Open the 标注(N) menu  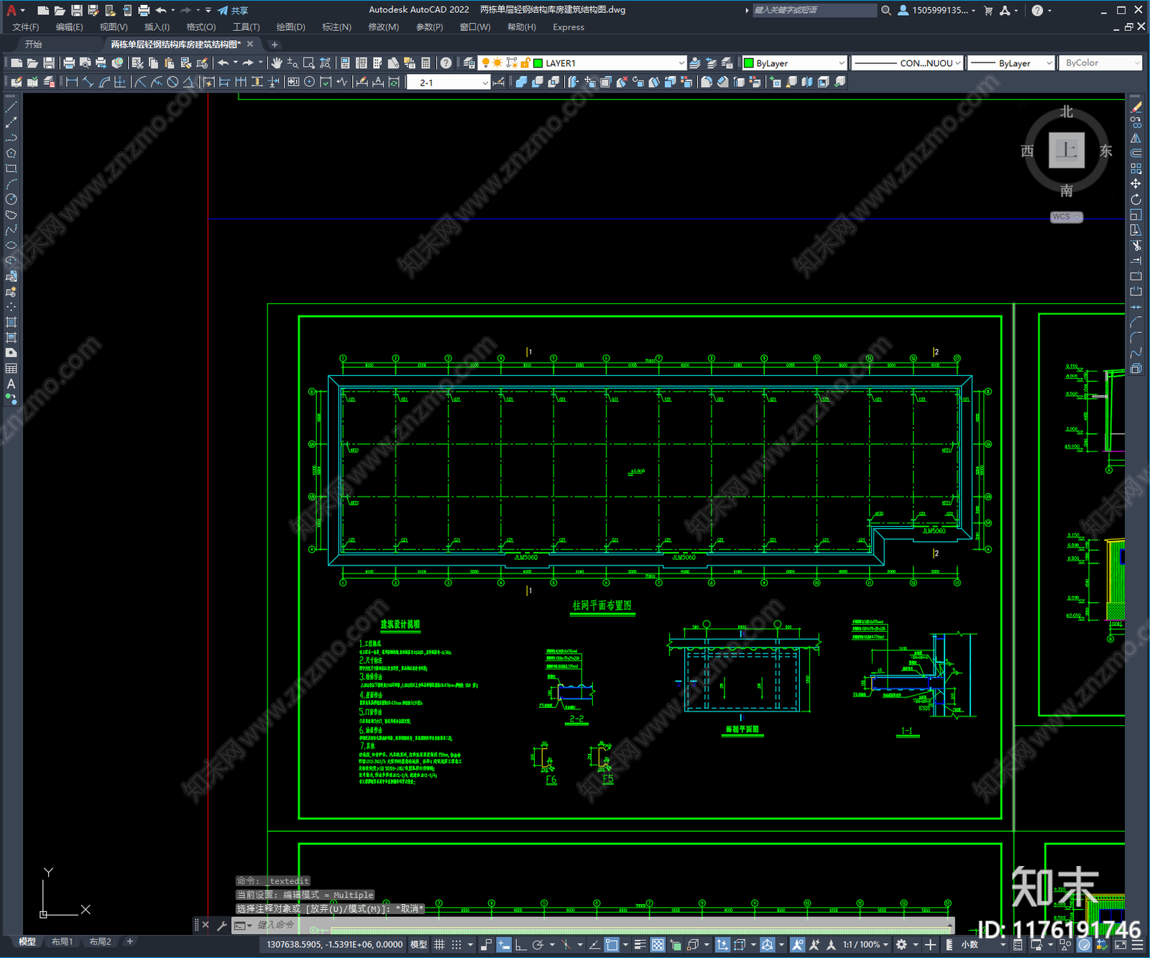coord(336,27)
